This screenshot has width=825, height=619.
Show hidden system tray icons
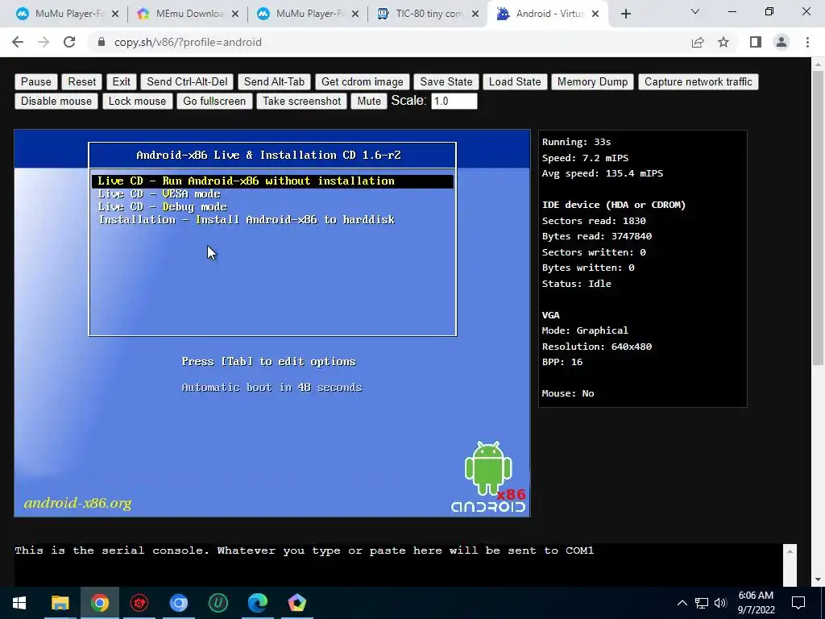point(682,603)
